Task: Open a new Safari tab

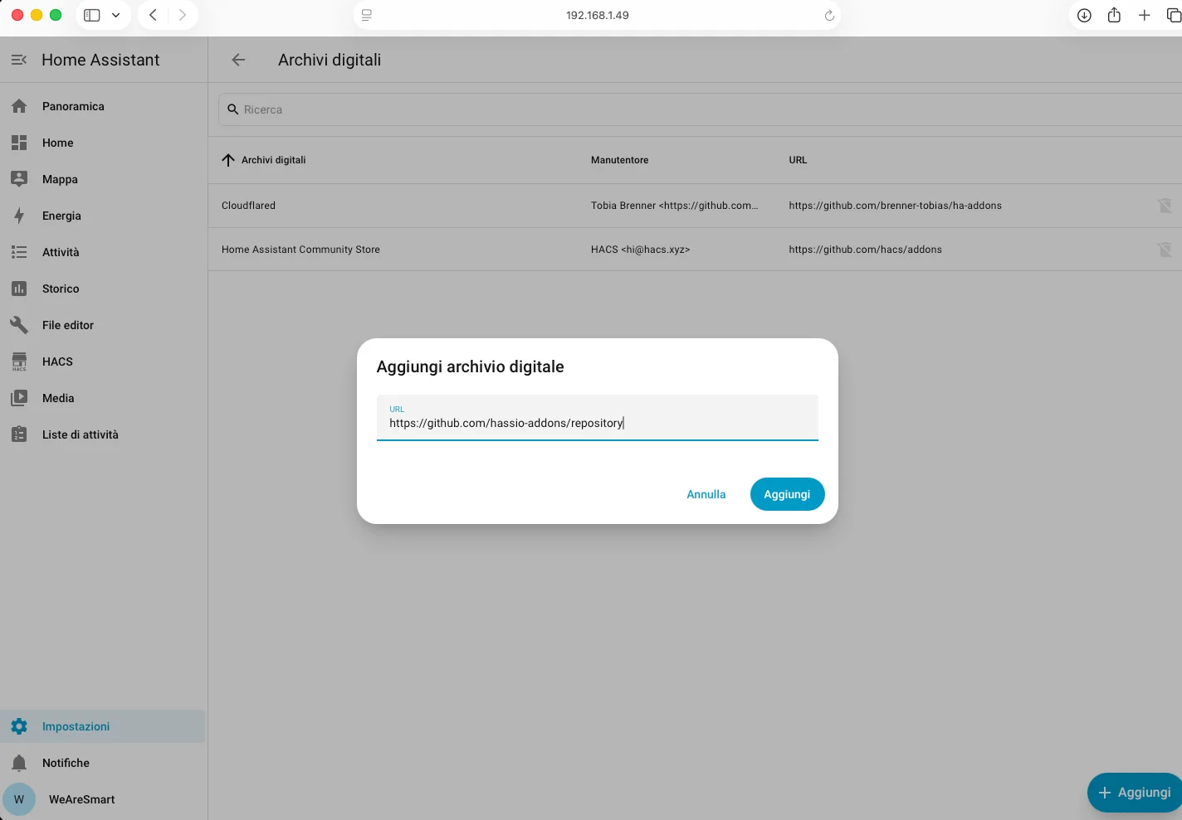Action: point(1144,15)
